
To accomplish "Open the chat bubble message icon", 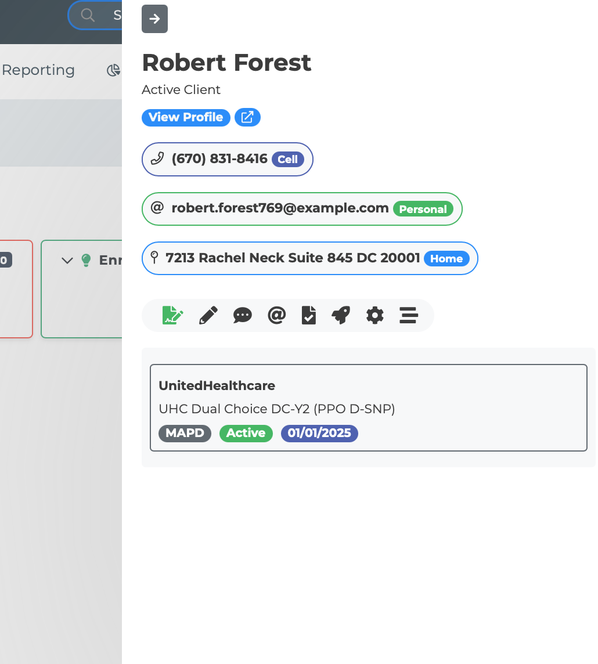I will coord(242,315).
